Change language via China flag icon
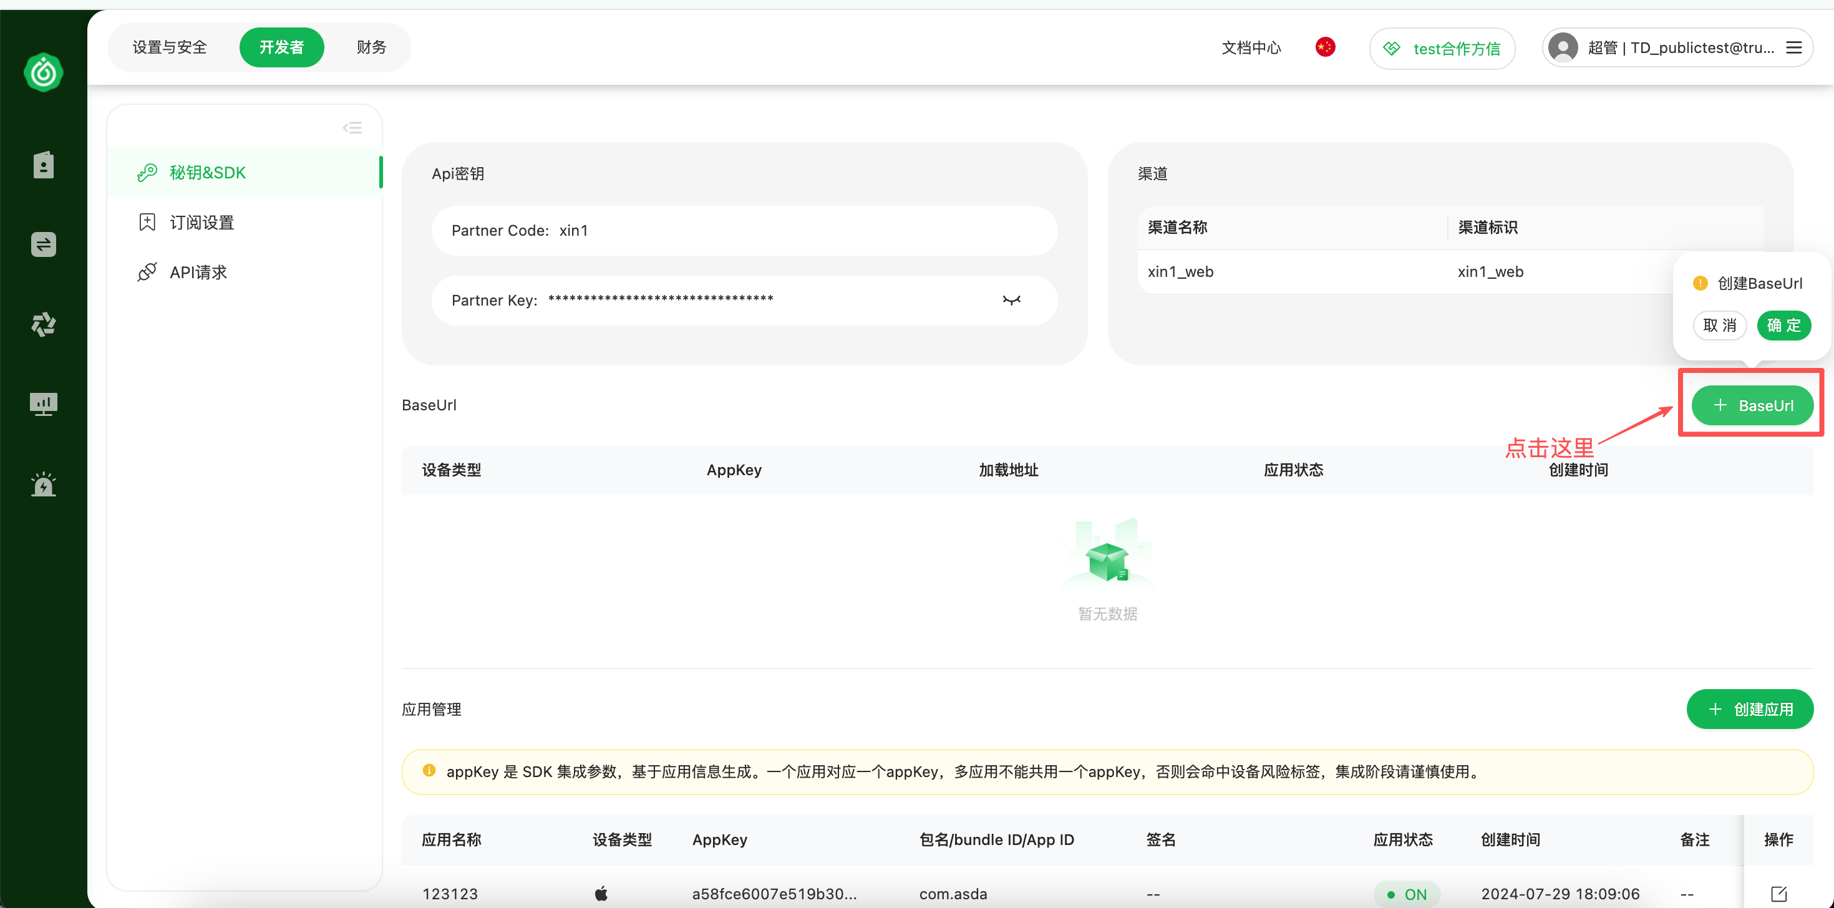Screen dimensions: 1834x908 point(1325,47)
